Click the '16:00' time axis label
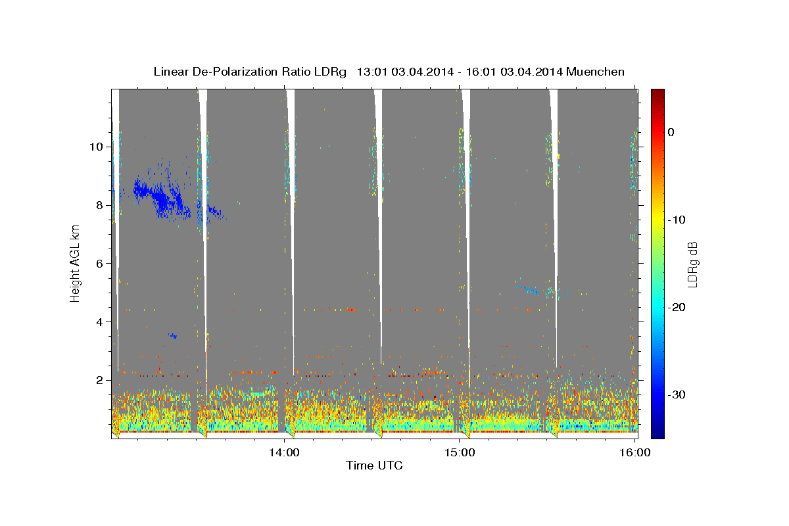 (635, 452)
